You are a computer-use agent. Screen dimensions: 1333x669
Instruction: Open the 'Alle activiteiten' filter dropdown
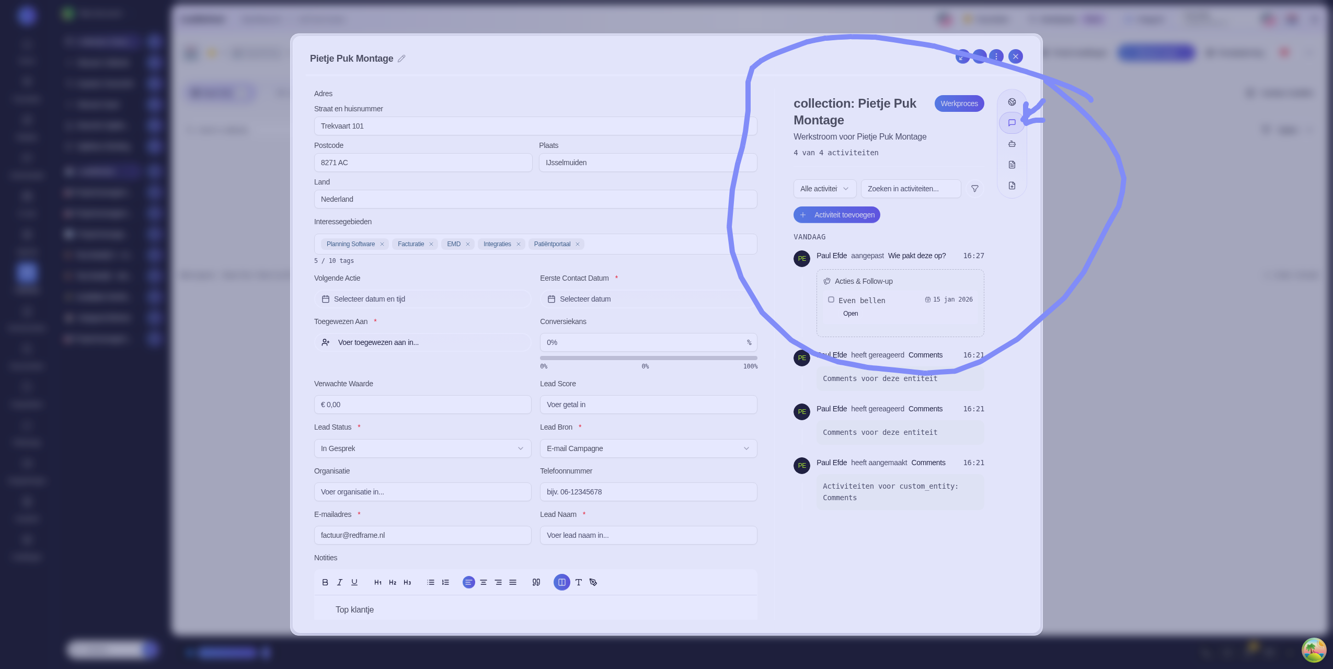click(x=824, y=189)
